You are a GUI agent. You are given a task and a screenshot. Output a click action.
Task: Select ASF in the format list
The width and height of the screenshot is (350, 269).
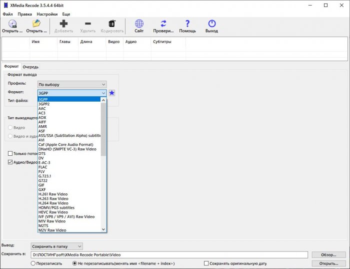[x=69, y=131]
